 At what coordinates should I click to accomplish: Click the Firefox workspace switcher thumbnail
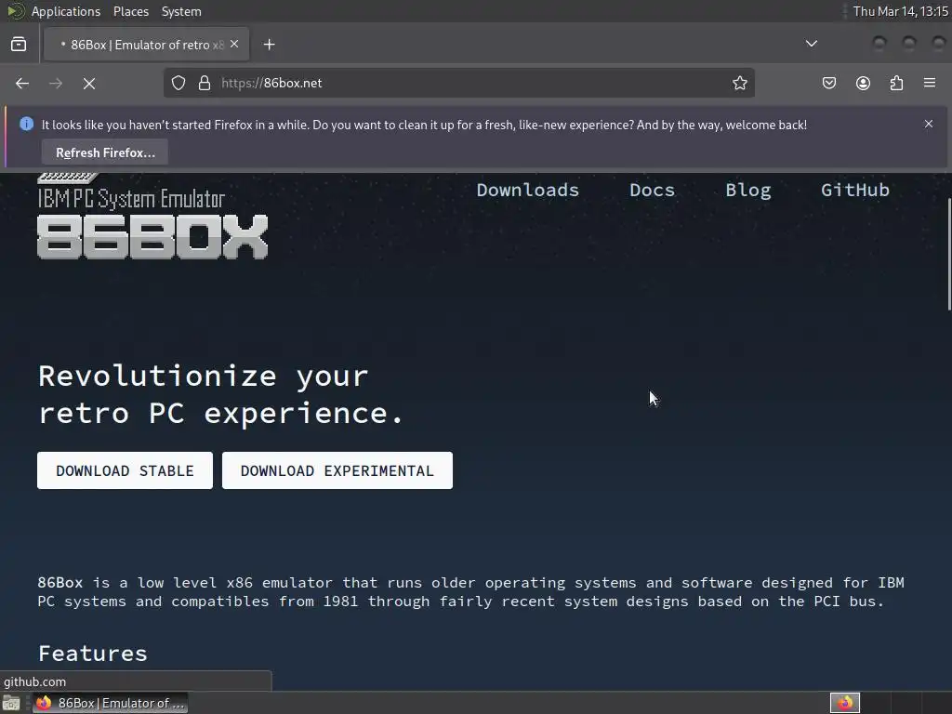tap(844, 703)
